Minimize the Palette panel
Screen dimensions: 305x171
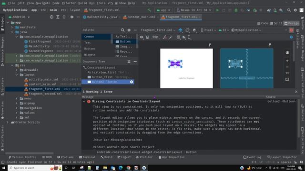point(135,30)
